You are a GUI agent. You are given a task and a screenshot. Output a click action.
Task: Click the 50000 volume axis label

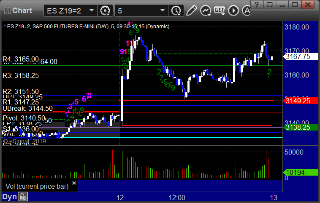(294, 152)
